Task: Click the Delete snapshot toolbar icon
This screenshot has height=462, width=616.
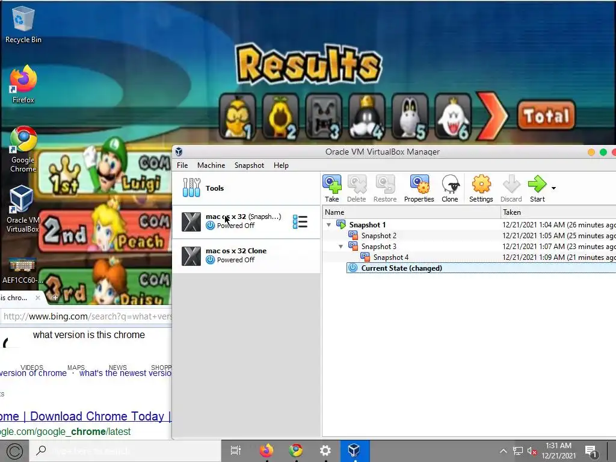Action: click(x=356, y=188)
